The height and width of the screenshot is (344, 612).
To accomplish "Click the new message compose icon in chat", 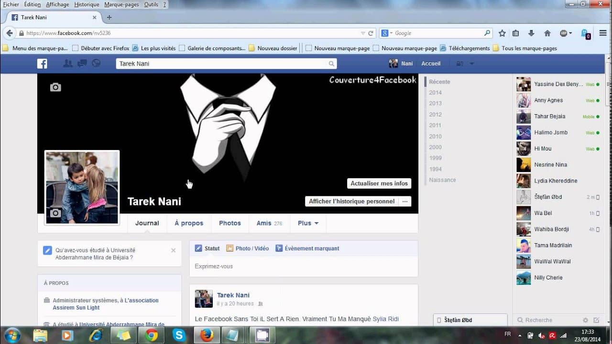I will (596, 320).
